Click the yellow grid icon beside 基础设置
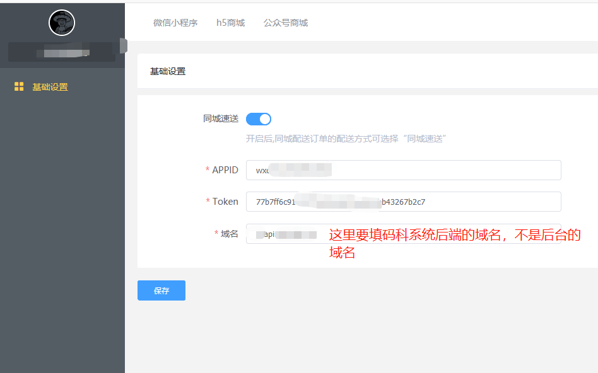This screenshot has width=598, height=373. click(19, 86)
